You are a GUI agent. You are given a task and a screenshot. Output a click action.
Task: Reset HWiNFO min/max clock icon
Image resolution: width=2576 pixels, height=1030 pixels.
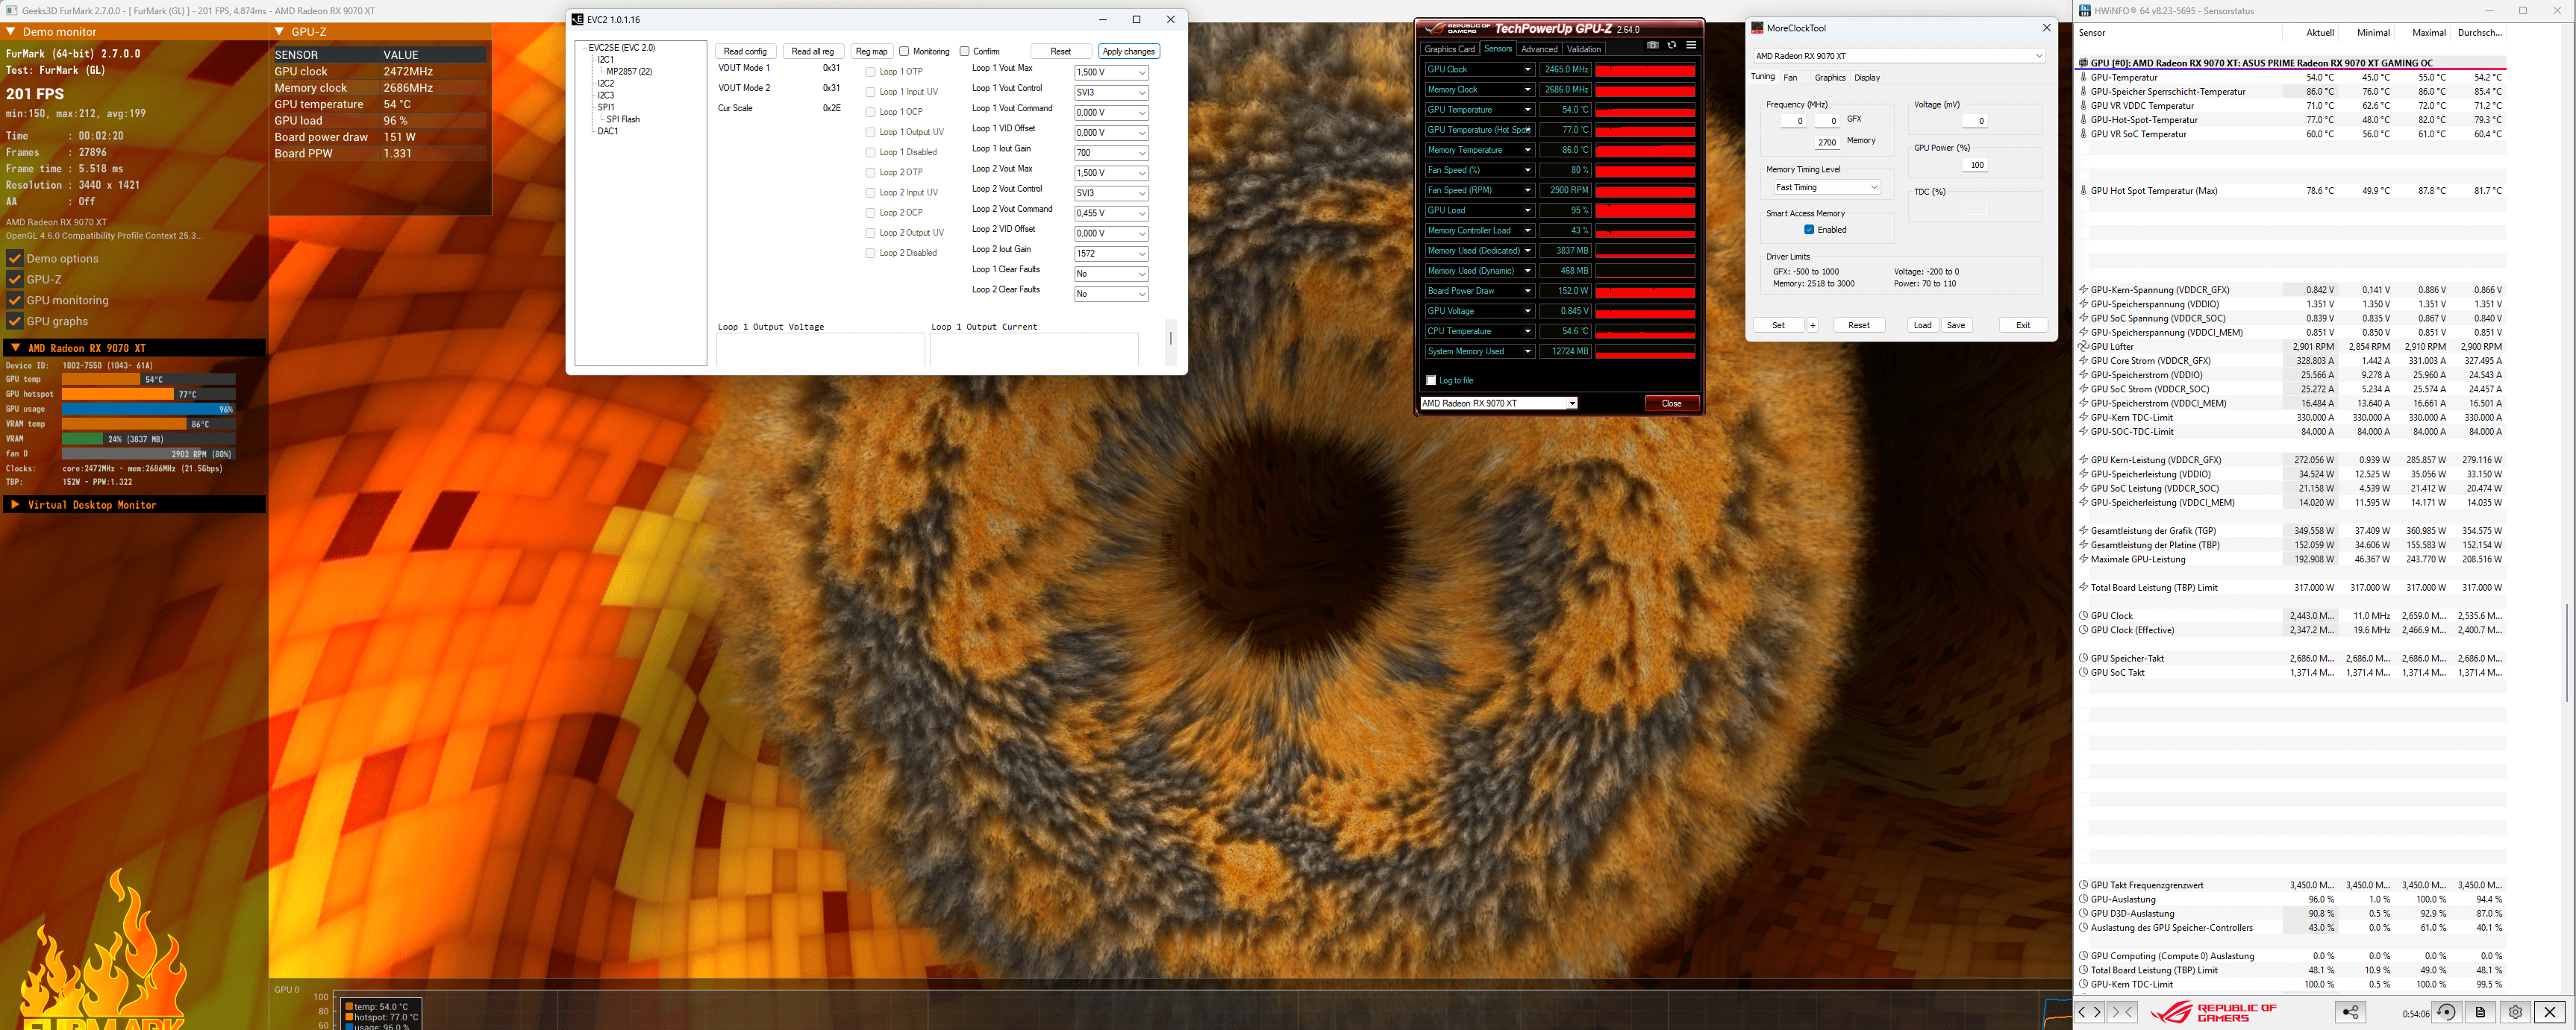(2446, 1012)
